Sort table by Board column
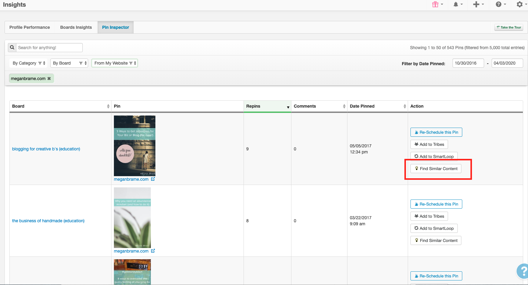Image resolution: width=528 pixels, height=285 pixels. click(x=60, y=106)
